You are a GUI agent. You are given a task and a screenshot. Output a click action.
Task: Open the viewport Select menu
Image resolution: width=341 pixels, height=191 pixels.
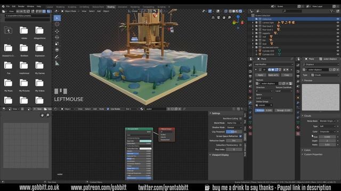92,11
